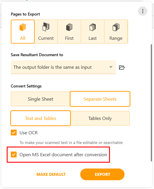Switch to Single Sheet option
The image size is (154, 189).
tap(40, 99)
